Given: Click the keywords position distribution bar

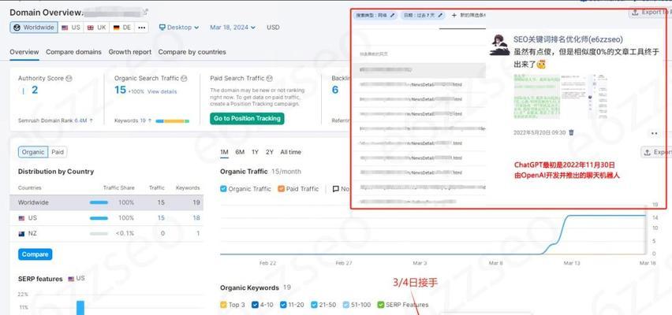Looking at the screenshot, I should 172,121.
